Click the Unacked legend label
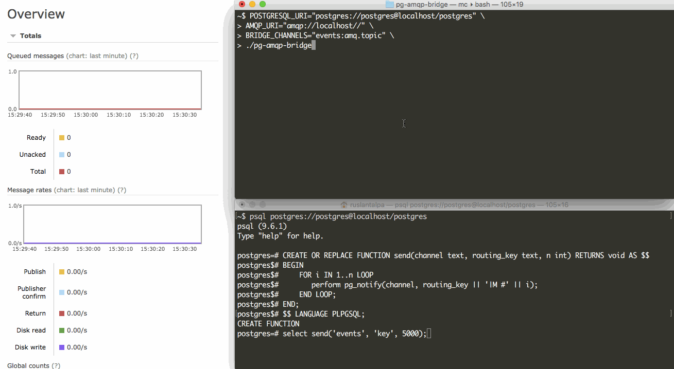The image size is (674, 369). click(x=32, y=155)
